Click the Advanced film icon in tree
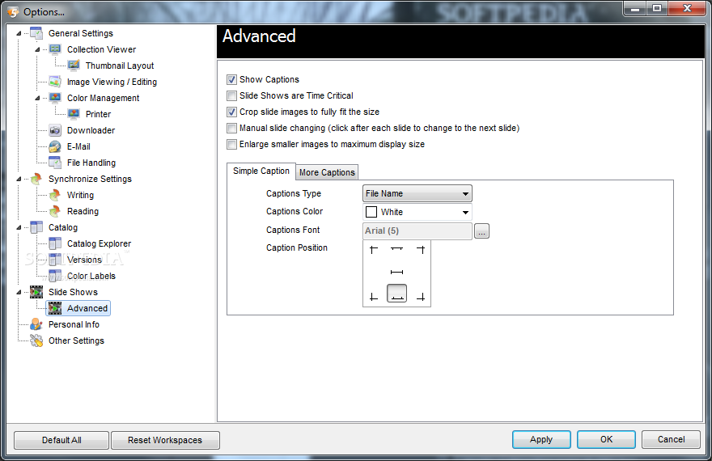Image resolution: width=712 pixels, height=461 pixels. click(x=55, y=308)
